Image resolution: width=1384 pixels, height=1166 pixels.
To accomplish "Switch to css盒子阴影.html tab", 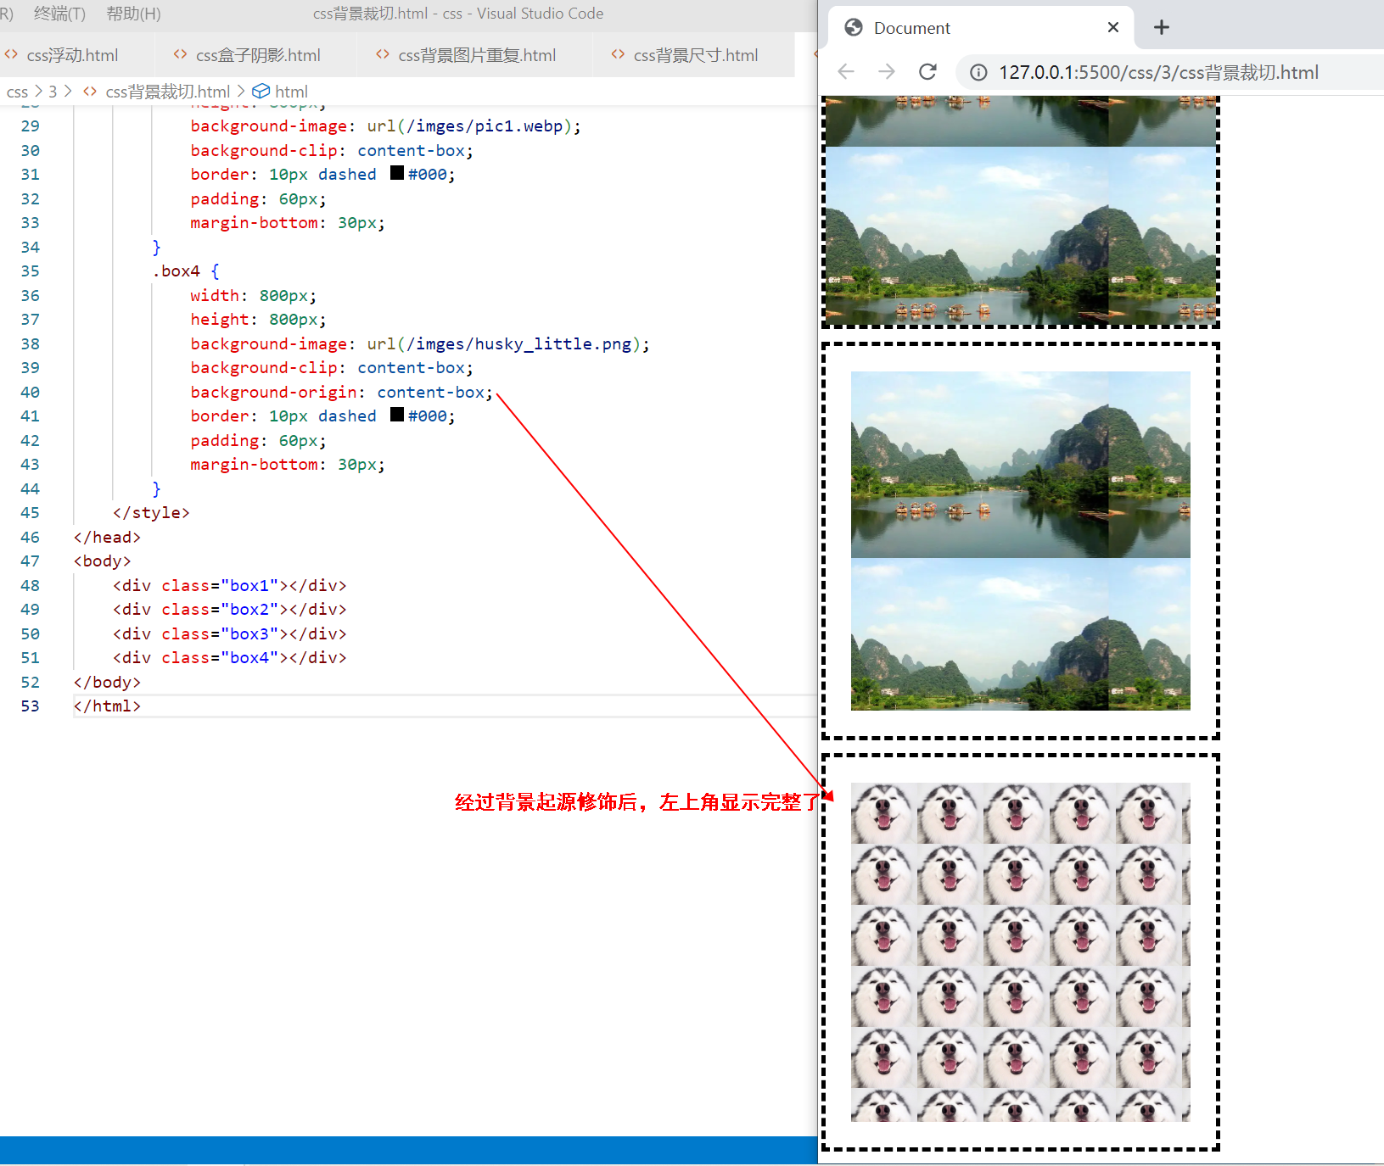I will click(x=258, y=55).
